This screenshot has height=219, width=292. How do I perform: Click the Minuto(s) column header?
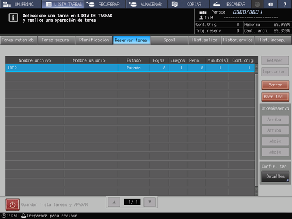[217, 60]
